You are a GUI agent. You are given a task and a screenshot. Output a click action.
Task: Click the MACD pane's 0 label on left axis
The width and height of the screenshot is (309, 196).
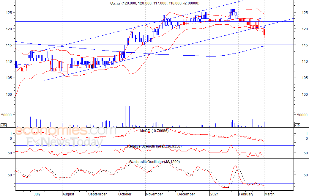point(11,139)
